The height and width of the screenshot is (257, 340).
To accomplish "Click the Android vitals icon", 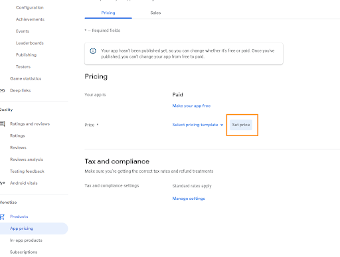I will [3, 183].
